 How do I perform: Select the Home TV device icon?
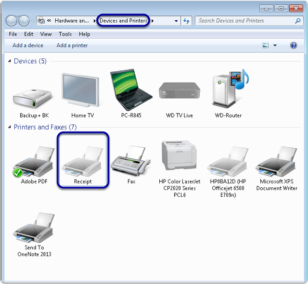(x=80, y=90)
